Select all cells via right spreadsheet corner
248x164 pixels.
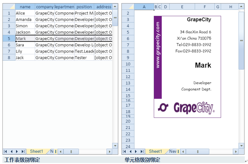pos(128,7)
